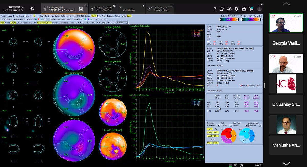Open the settings gear icon
Screen dimensions: 307x167
[237, 9]
